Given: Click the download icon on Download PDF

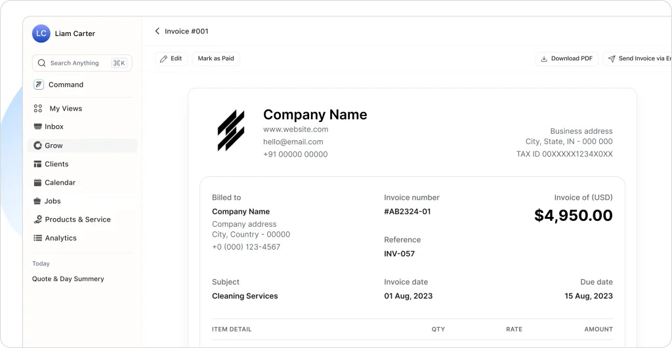Looking at the screenshot, I should [x=544, y=58].
